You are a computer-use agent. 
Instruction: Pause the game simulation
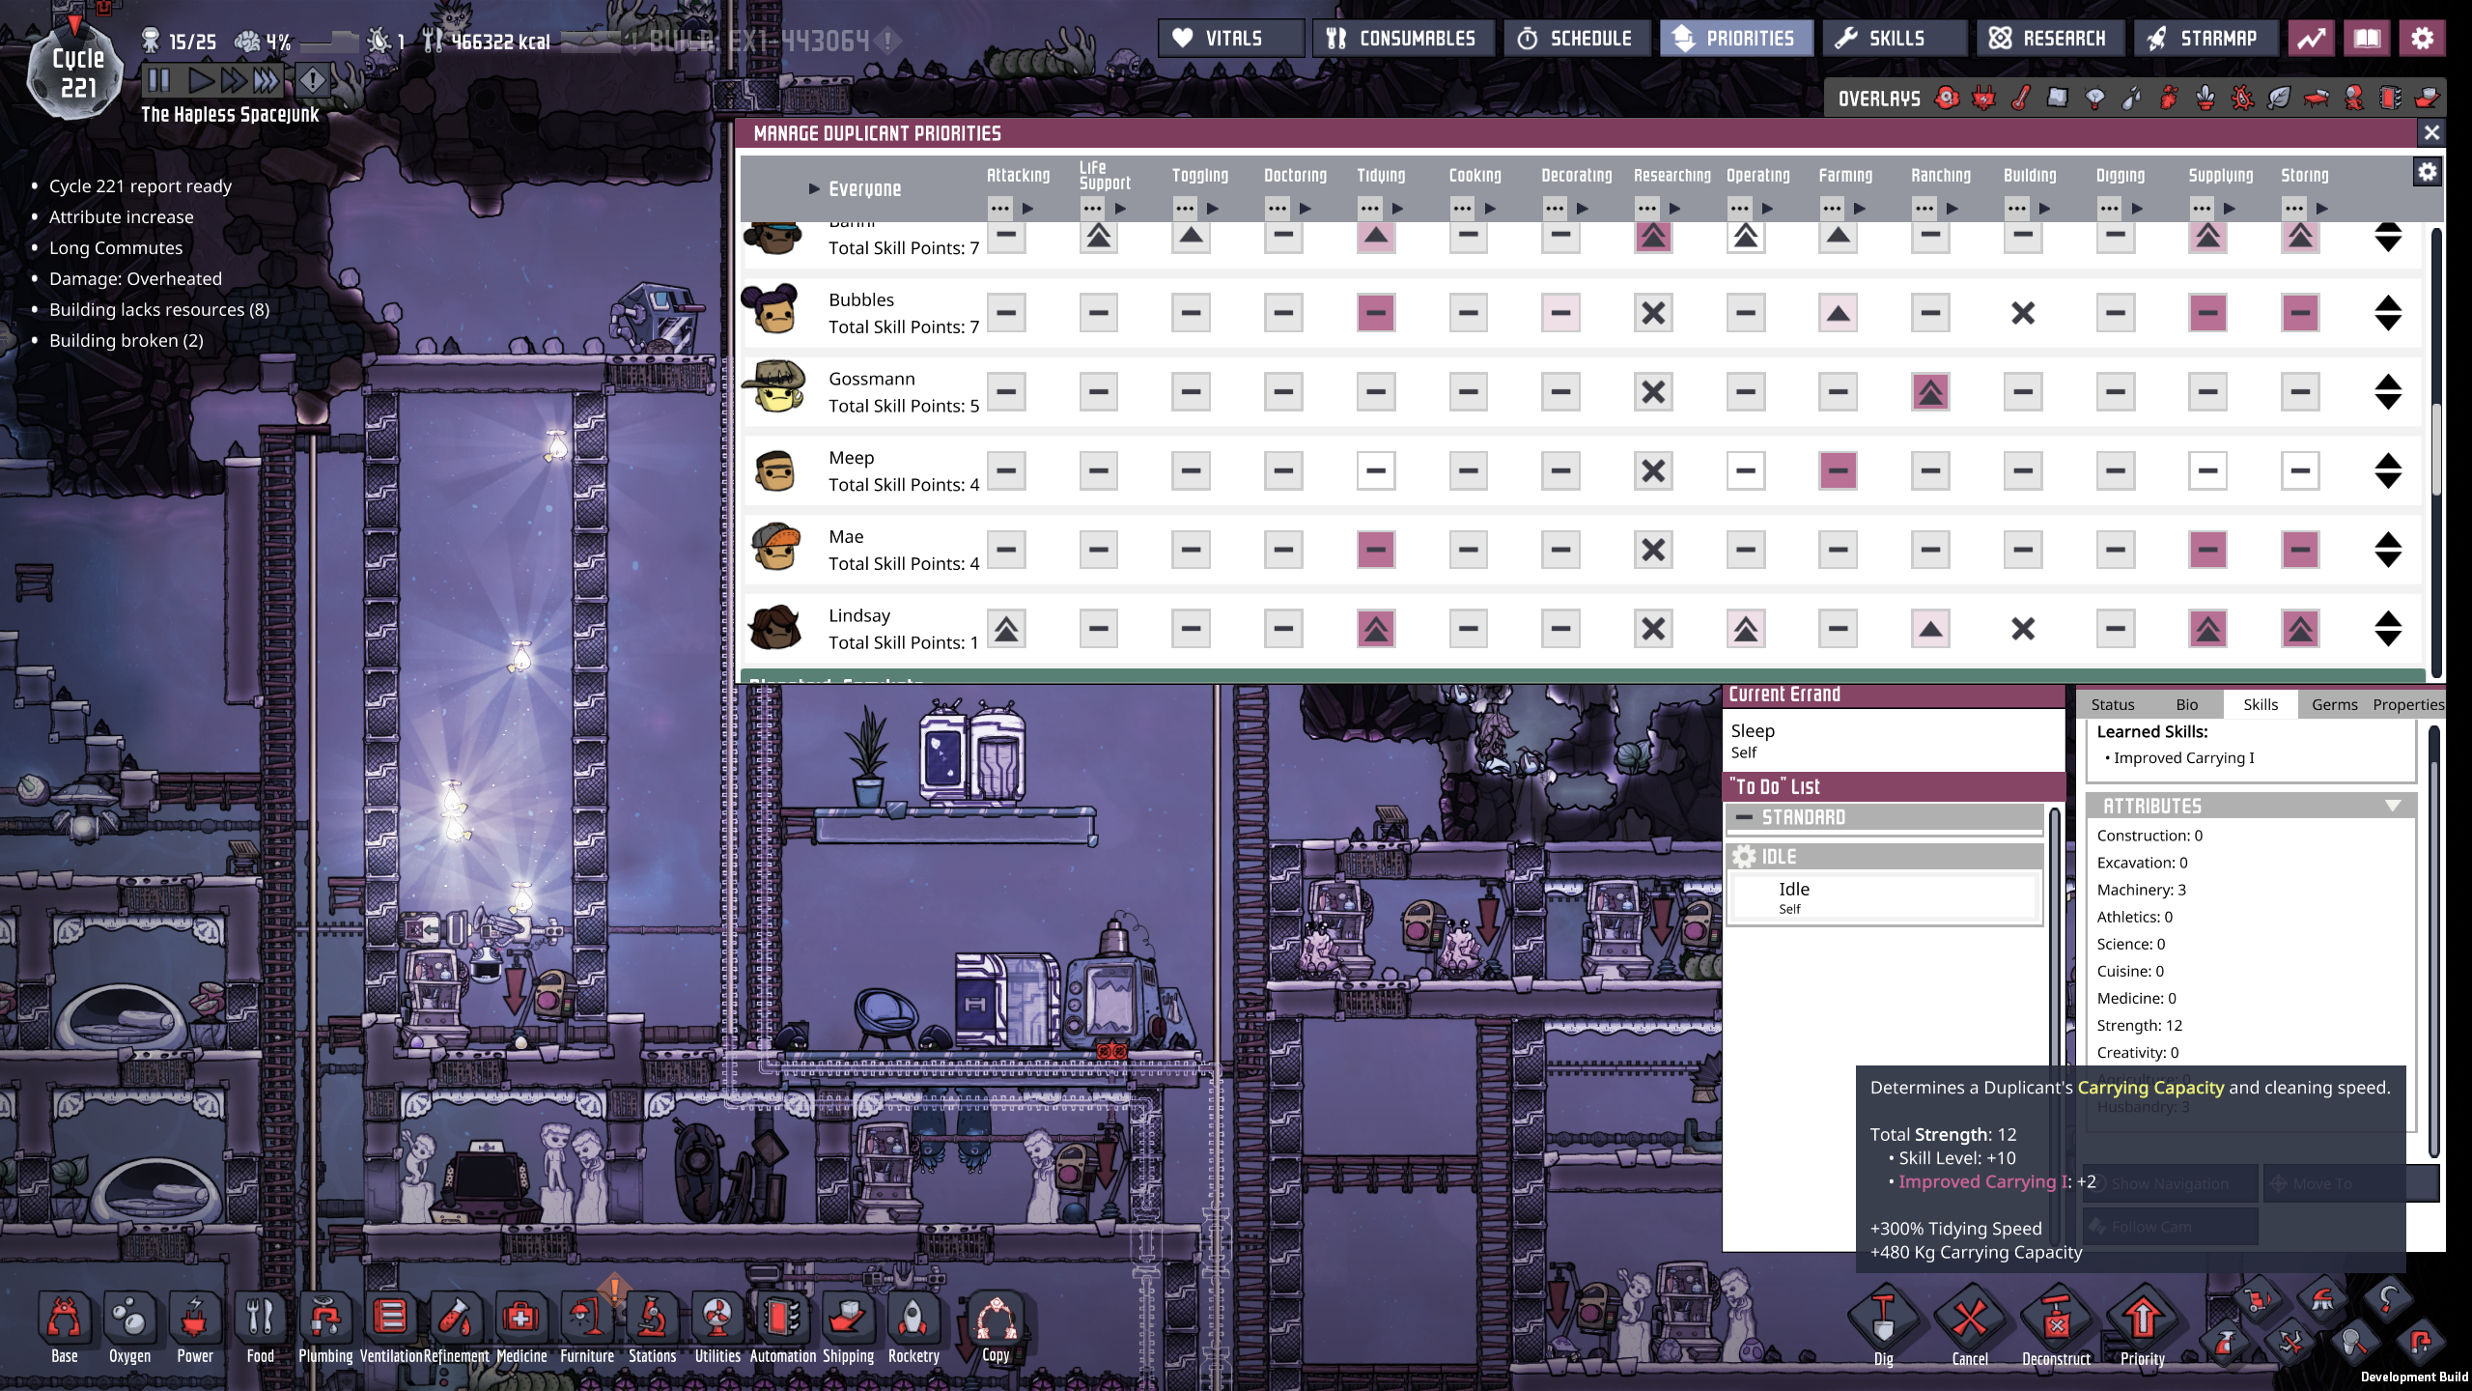(x=159, y=80)
